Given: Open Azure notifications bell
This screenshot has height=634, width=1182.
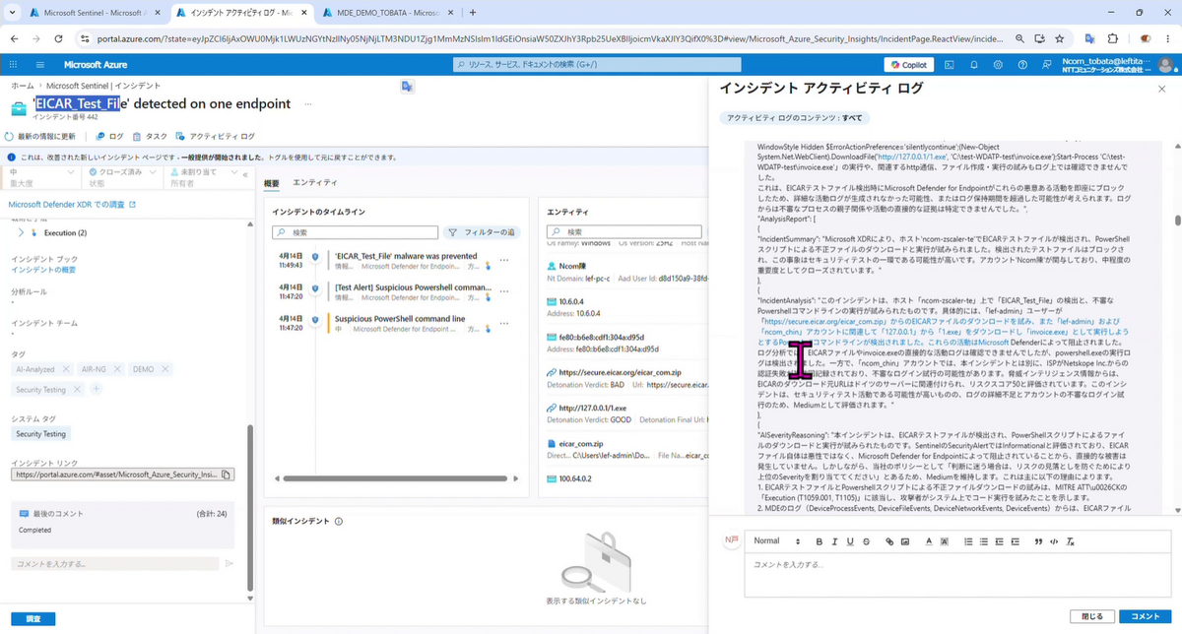Looking at the screenshot, I should (x=973, y=64).
